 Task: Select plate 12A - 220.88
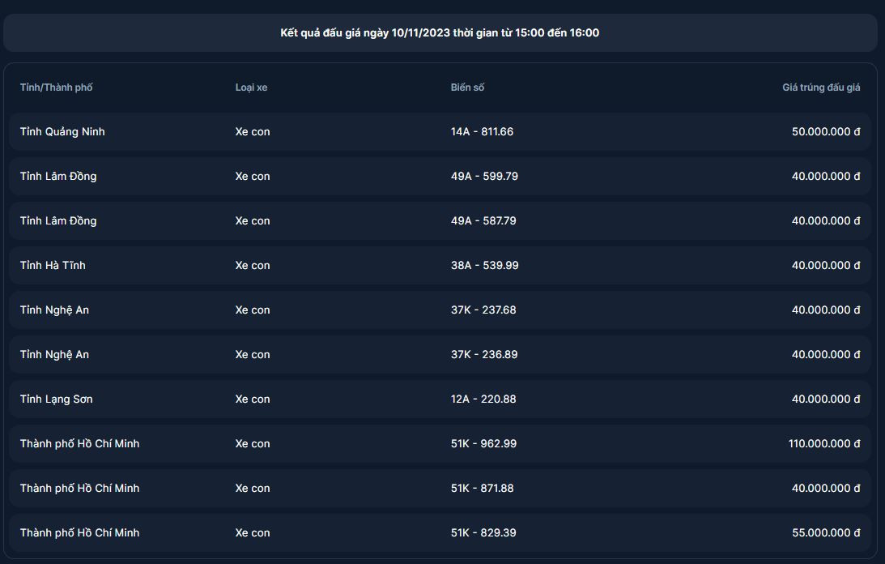pyautogui.click(x=483, y=399)
